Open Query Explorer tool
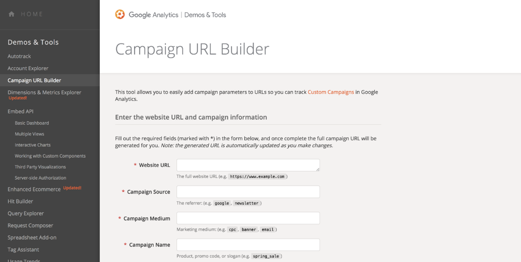 26,213
